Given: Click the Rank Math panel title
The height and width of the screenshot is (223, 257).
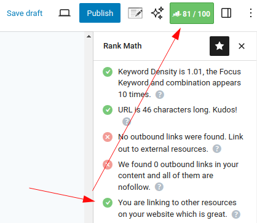Looking at the screenshot, I should (x=122, y=46).
